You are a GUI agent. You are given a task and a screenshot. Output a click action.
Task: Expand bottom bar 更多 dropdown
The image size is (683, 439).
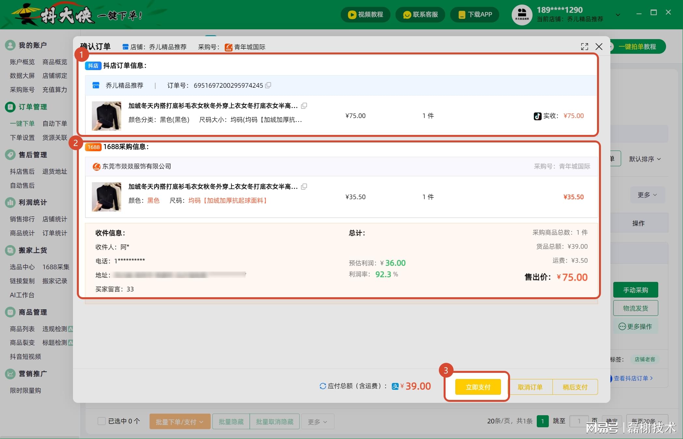tap(318, 422)
